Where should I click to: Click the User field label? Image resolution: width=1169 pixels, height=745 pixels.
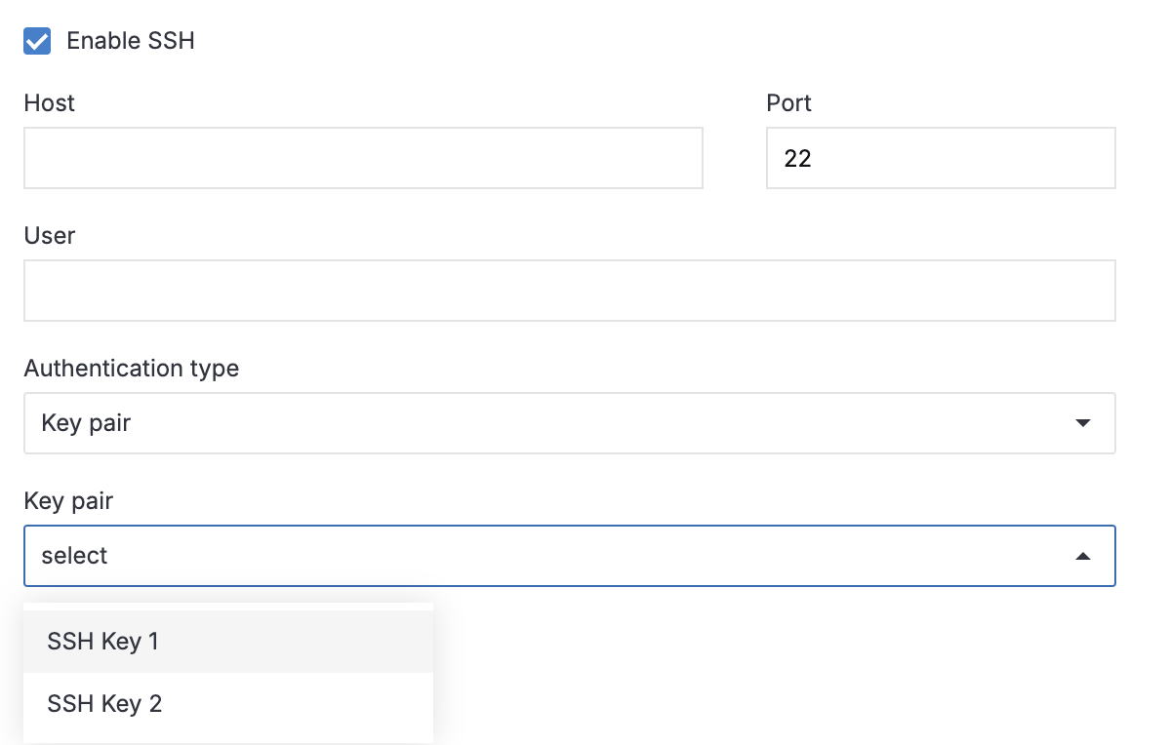click(x=50, y=236)
